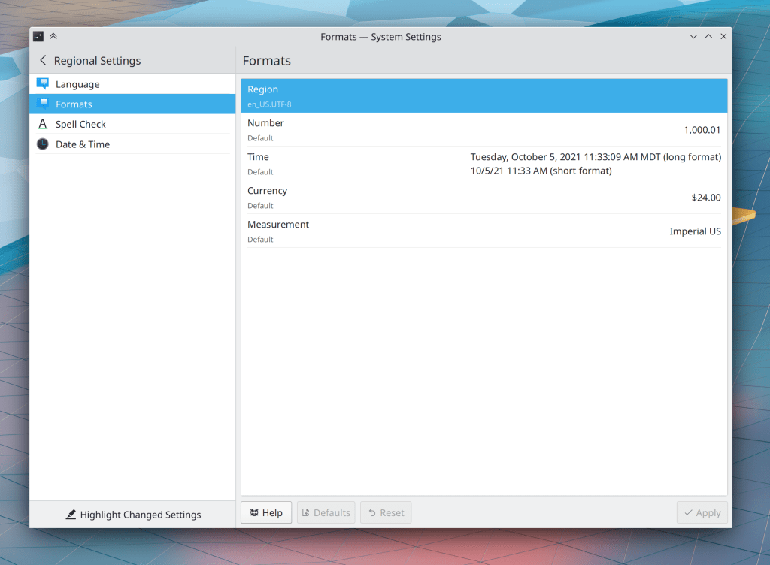Open the window menu icon in title bar
770x565 pixels.
(x=38, y=36)
